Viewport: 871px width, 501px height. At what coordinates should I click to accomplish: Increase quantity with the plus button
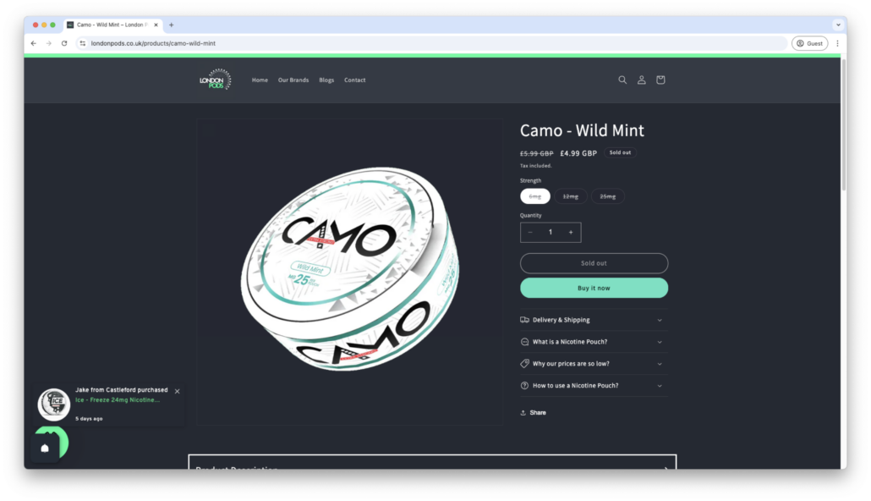[571, 233]
